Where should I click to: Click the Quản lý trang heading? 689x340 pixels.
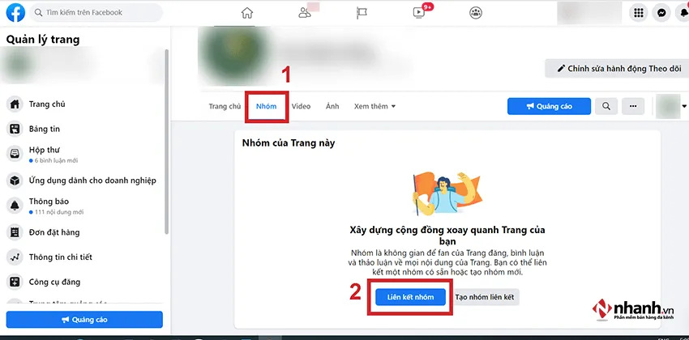43,40
